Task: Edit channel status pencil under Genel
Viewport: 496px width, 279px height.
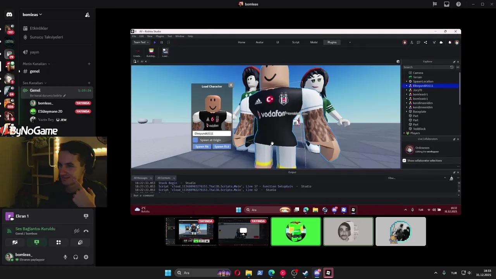Action: (65, 95)
